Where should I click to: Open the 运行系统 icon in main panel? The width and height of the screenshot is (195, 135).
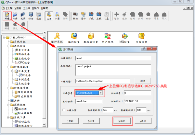57,38
